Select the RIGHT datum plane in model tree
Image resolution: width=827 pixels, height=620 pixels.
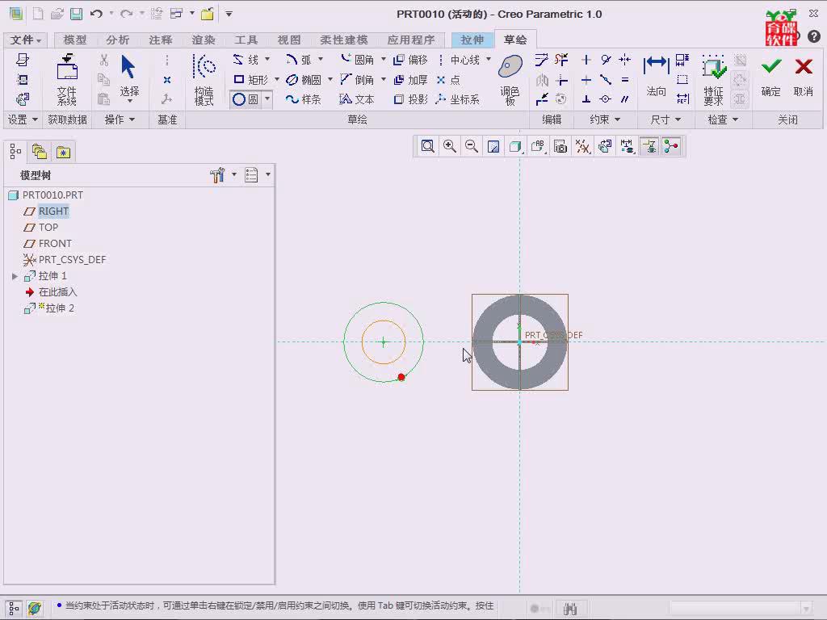(x=53, y=211)
